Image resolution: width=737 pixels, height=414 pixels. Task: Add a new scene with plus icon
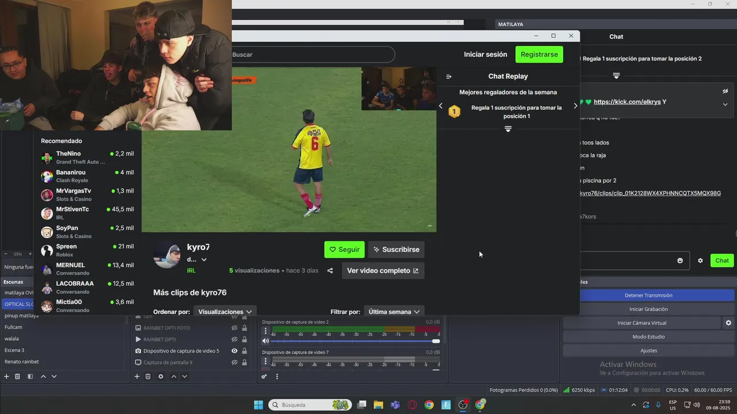click(x=7, y=377)
